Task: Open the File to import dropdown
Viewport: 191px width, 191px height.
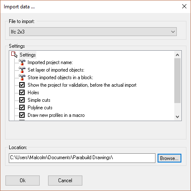Action: click(x=93, y=32)
